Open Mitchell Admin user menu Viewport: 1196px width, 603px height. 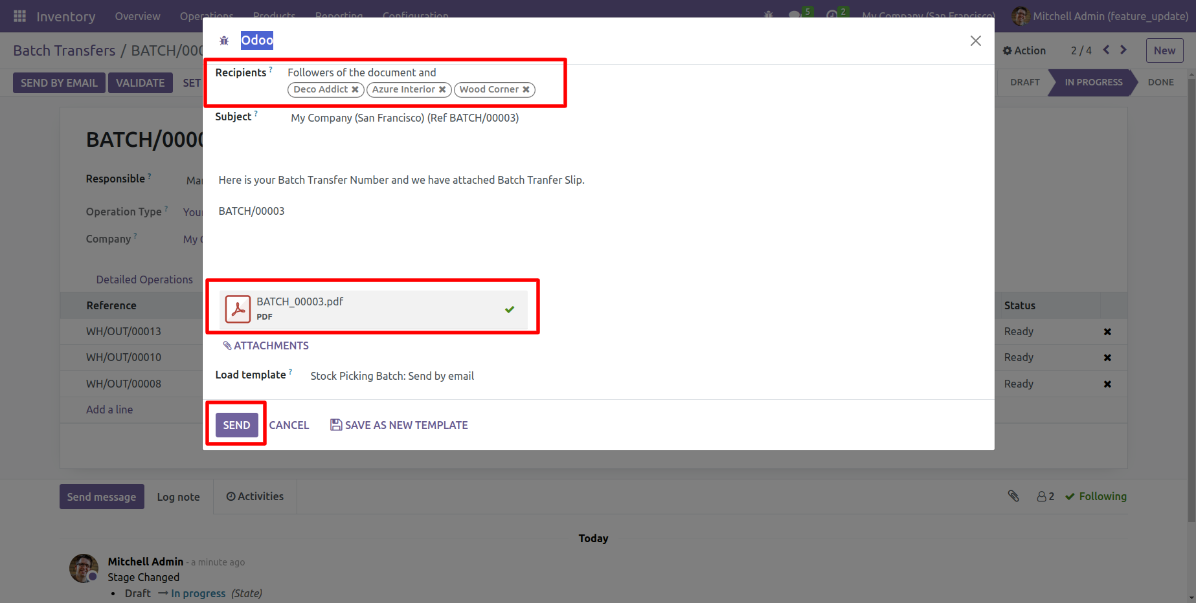1100,16
